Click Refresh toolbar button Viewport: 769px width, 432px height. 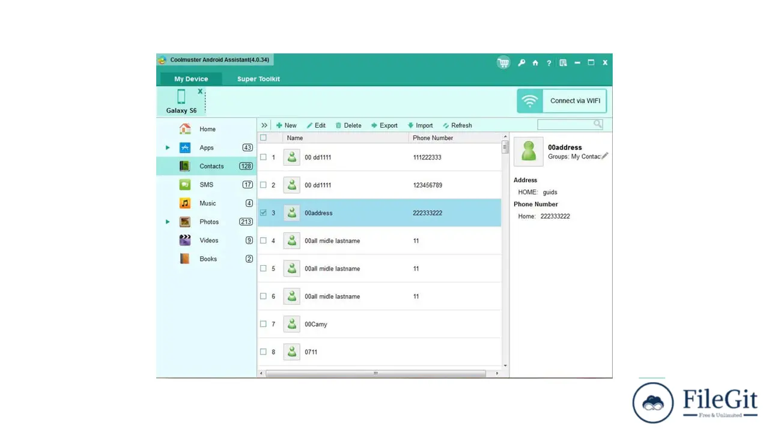(457, 125)
